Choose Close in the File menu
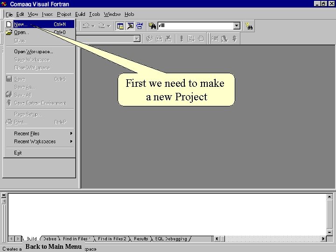 40,41
